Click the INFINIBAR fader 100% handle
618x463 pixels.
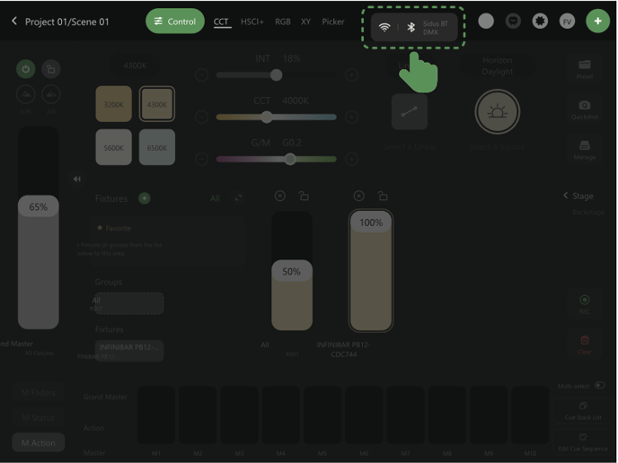371,222
